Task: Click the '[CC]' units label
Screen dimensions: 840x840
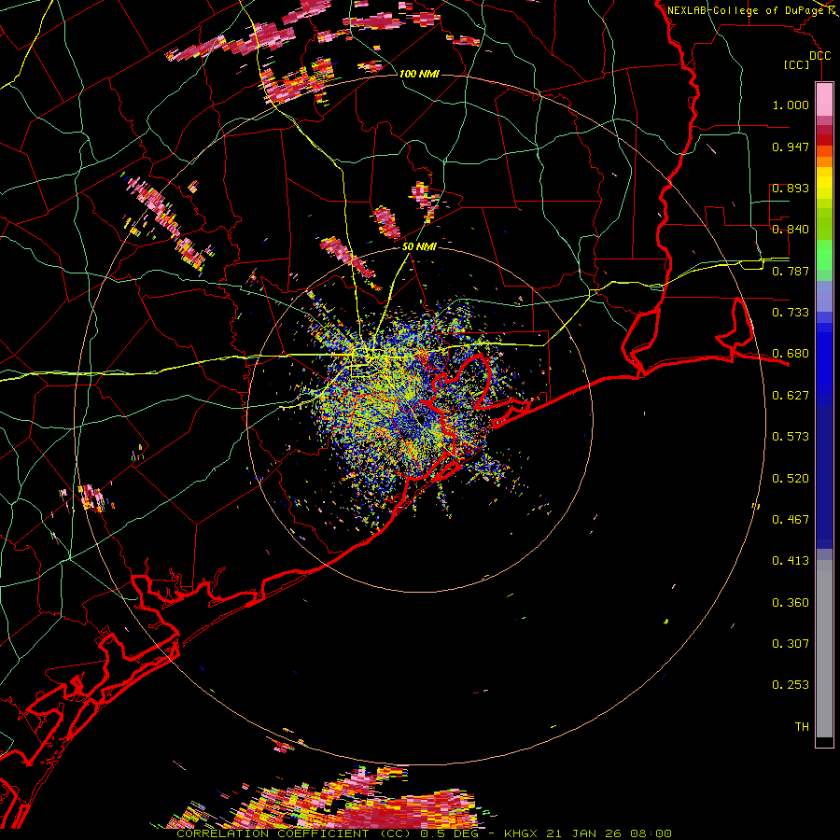Action: (x=797, y=64)
